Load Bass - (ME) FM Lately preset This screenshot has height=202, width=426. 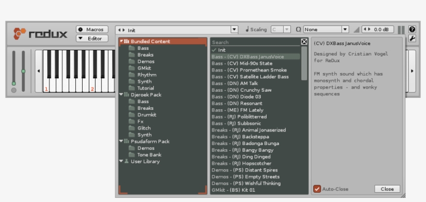pyautogui.click(x=256, y=110)
